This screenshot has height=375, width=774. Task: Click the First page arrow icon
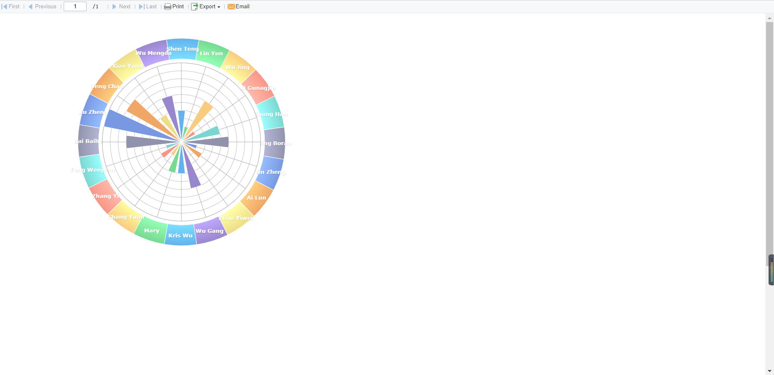click(4, 6)
